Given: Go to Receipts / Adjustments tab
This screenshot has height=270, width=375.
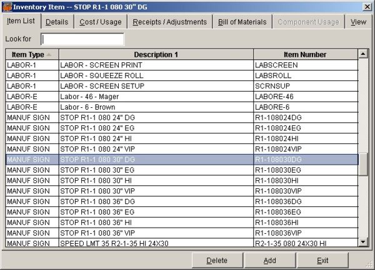Looking at the screenshot, I should 169,22.
